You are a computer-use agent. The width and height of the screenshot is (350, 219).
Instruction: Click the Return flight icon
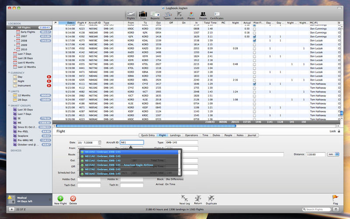pyautogui.click(x=198, y=198)
